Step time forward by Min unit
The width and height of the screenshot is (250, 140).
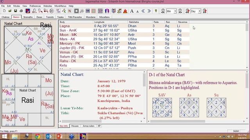coord(180,11)
